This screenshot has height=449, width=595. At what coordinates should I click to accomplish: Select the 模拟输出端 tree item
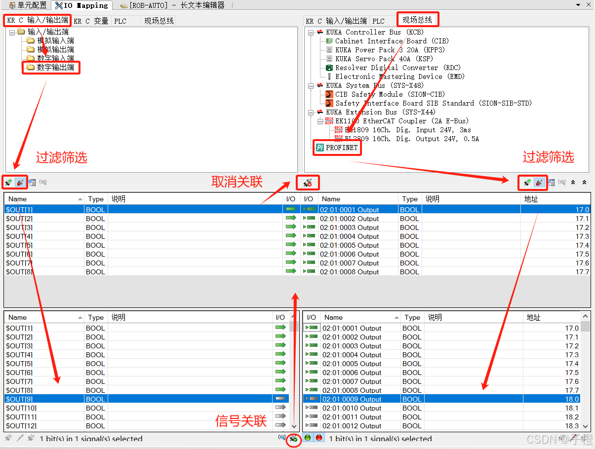pyautogui.click(x=55, y=49)
